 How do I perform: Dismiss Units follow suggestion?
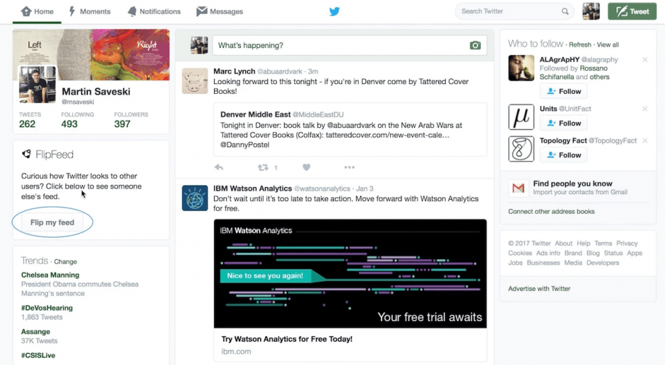pyautogui.click(x=644, y=109)
